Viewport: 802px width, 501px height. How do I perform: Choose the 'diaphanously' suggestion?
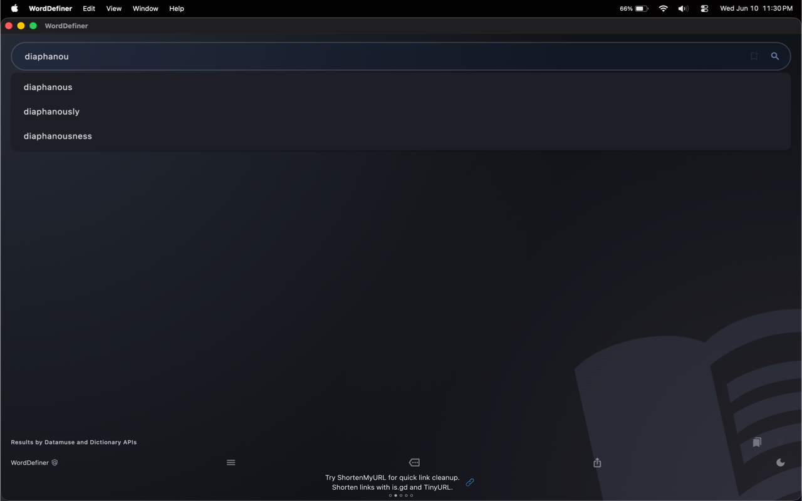pyautogui.click(x=401, y=111)
